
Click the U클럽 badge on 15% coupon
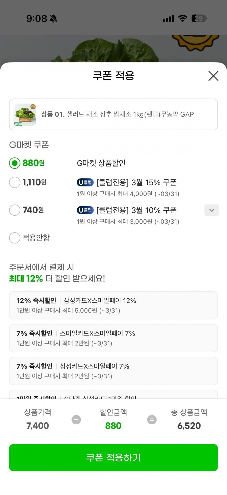85,182
